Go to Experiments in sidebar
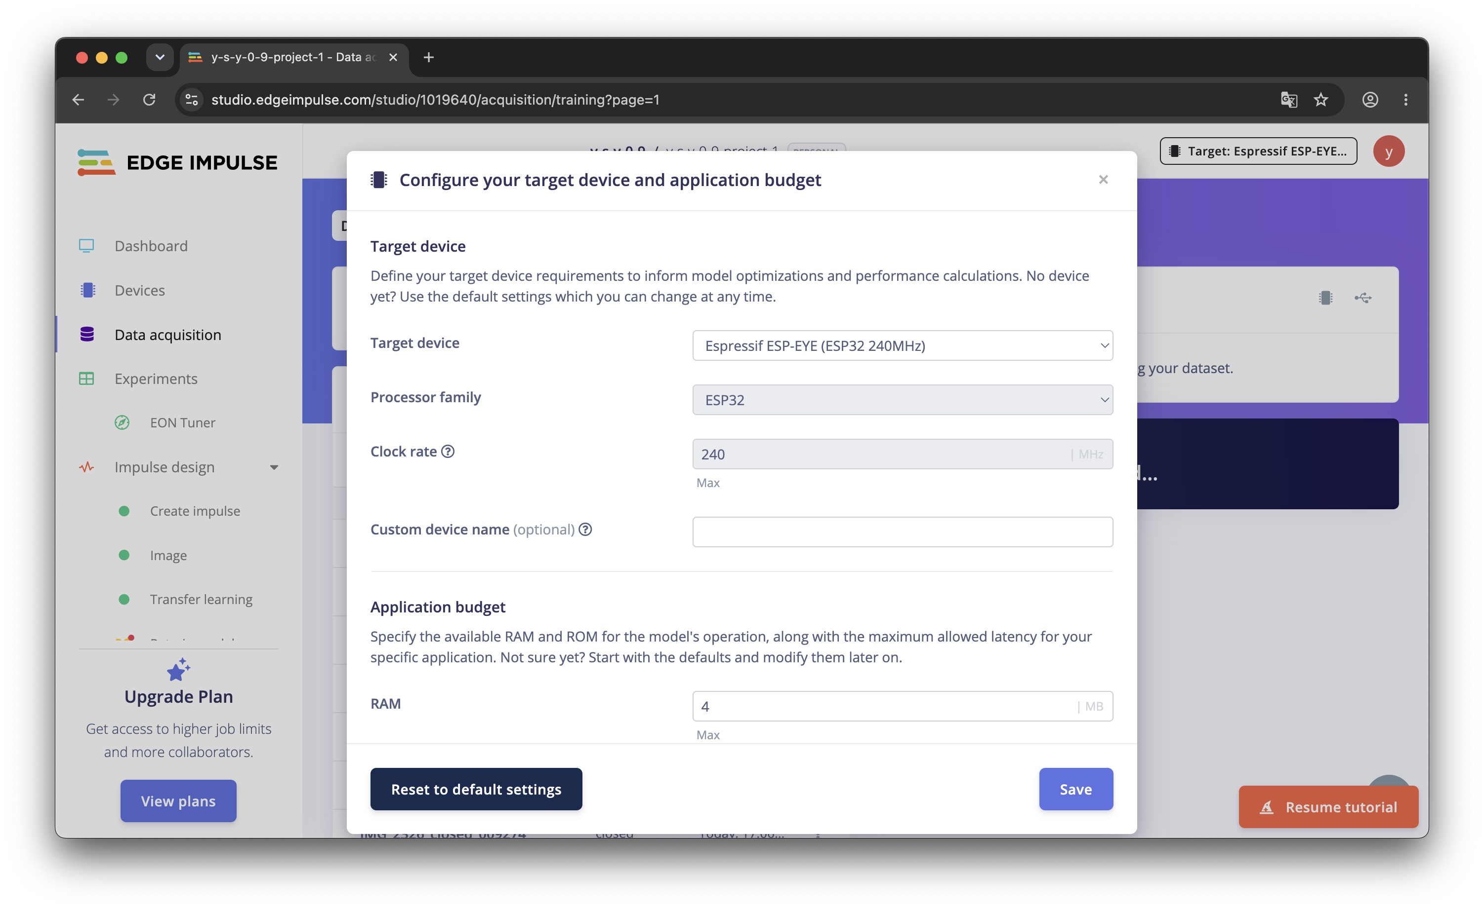The width and height of the screenshot is (1484, 911). point(156,379)
